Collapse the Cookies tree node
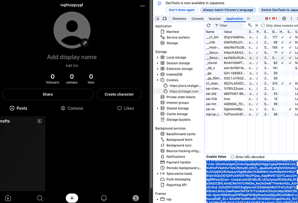This screenshot has height=203, width=298. (x=157, y=80)
